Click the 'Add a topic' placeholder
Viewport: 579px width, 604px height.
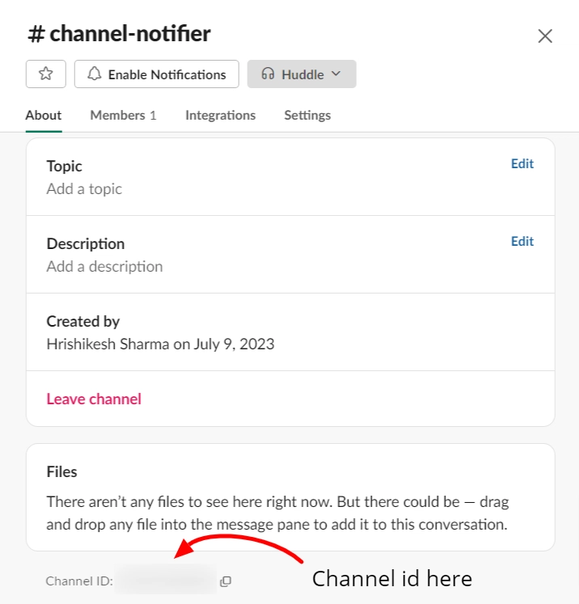pyautogui.click(x=84, y=189)
